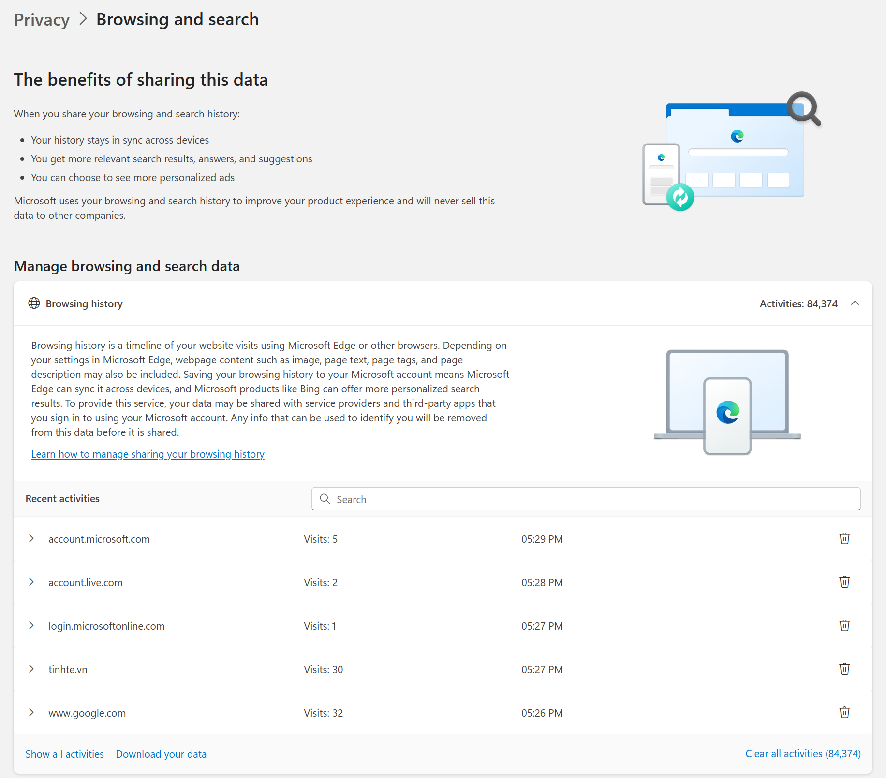Image resolution: width=886 pixels, height=778 pixels.
Task: Click the search magnifier icon in Recent activities
Action: [x=325, y=499]
